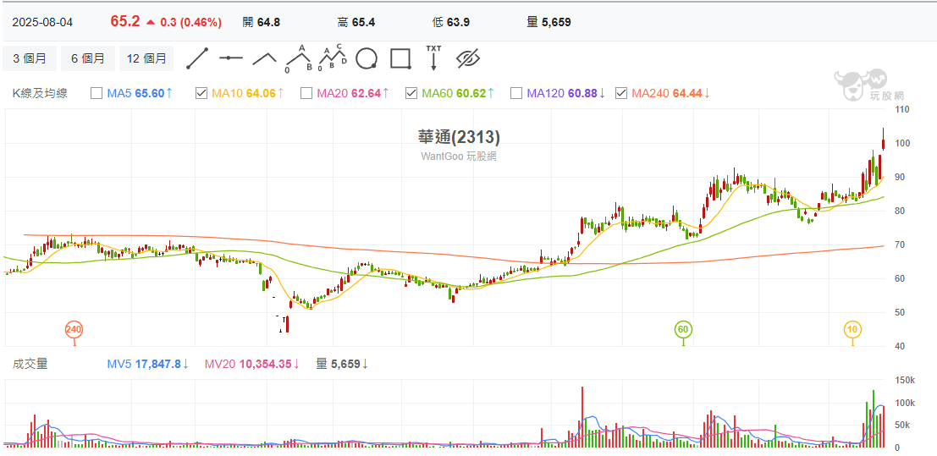Screen dimensions: 937x456
Task: Enable the MA120 moving average checkbox
Action: pyautogui.click(x=515, y=93)
